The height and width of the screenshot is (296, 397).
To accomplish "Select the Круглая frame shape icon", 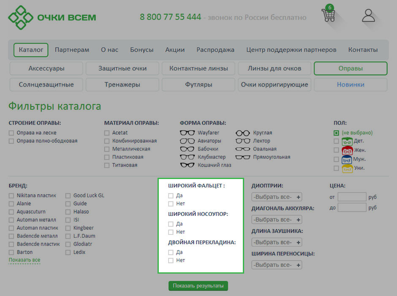I will click(243, 133).
